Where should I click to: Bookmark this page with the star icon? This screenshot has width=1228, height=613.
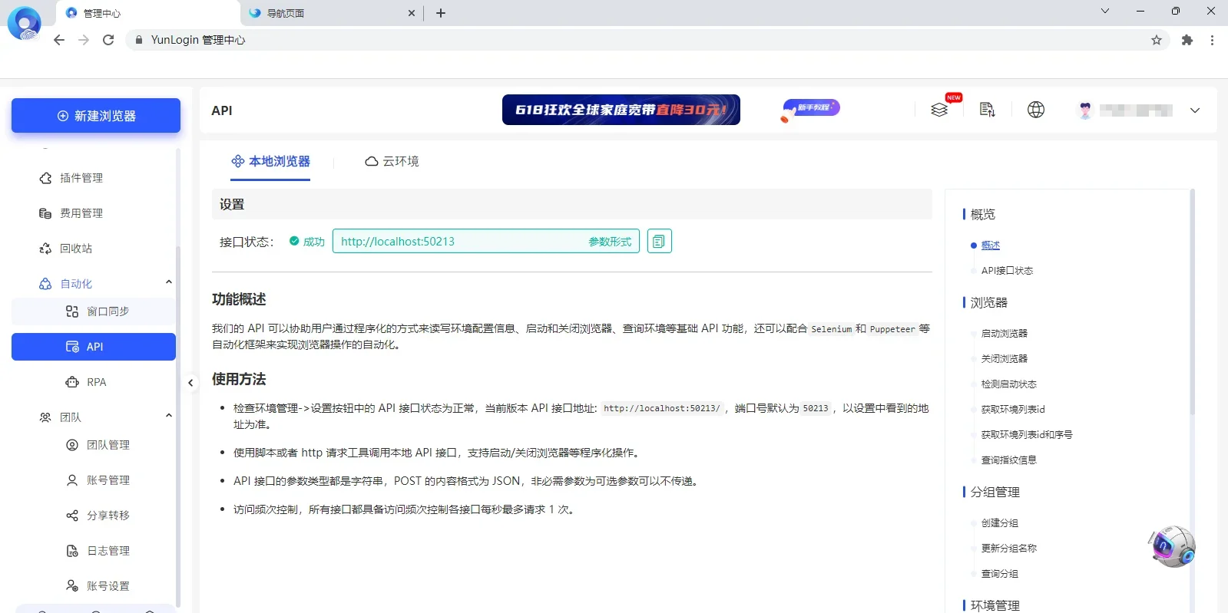coord(1157,40)
